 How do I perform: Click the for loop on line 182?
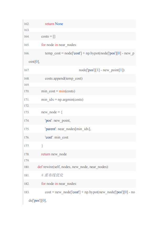click(x=59, y=184)
